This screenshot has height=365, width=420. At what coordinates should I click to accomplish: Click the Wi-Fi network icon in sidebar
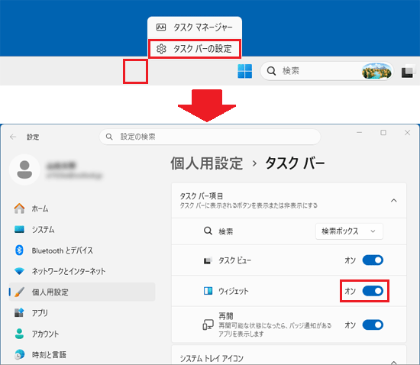pyautogui.click(x=19, y=271)
